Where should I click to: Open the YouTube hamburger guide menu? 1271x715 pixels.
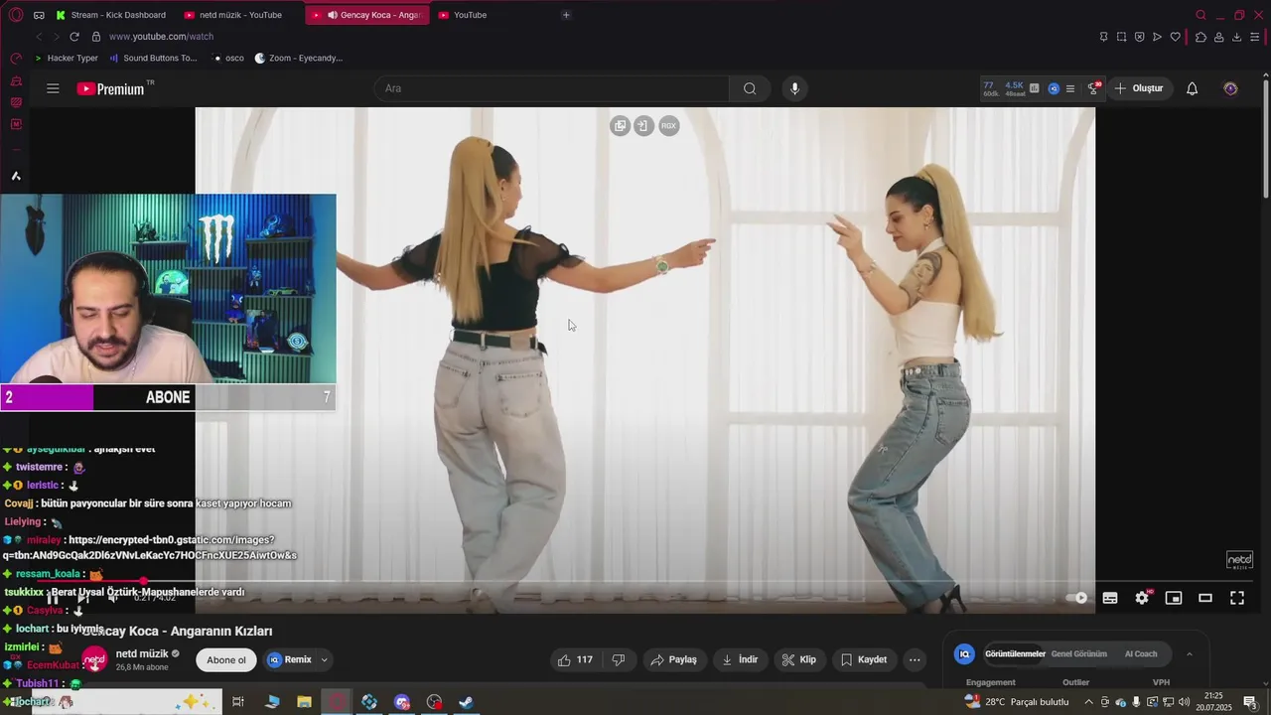[x=53, y=88]
